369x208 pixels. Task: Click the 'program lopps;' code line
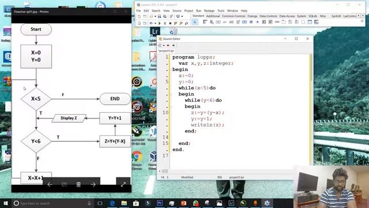(194, 57)
